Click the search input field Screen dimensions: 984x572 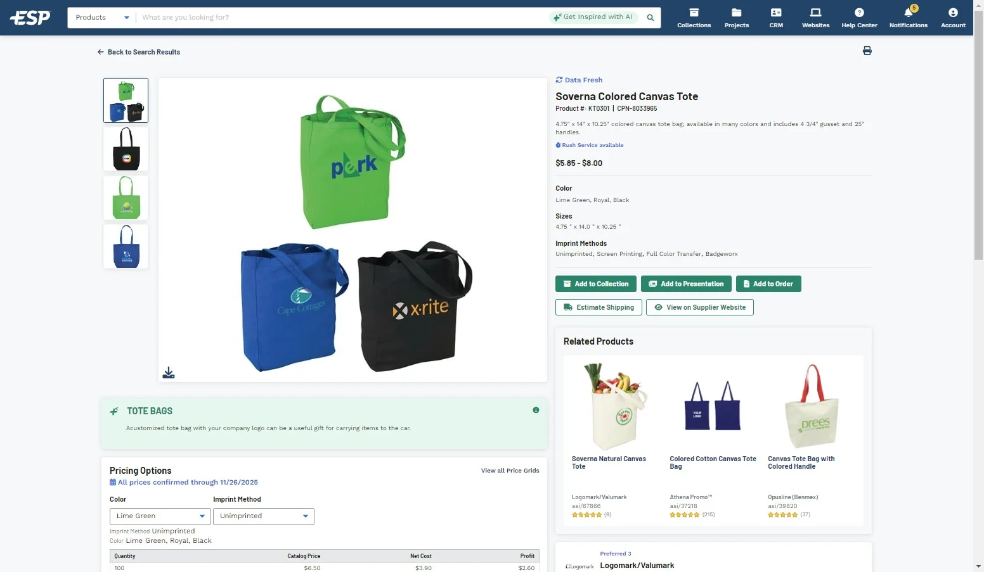pyautogui.click(x=342, y=18)
